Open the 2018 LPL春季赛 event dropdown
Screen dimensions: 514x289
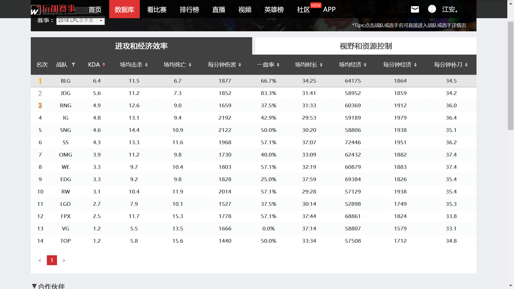pos(80,21)
